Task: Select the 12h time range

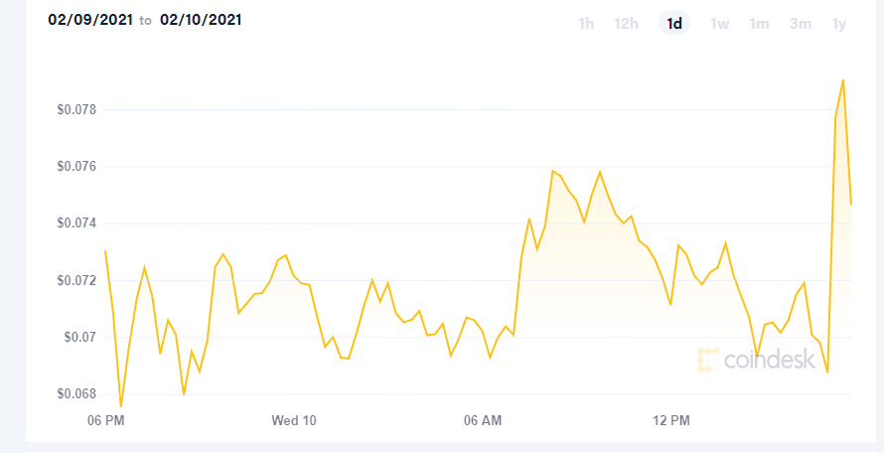Action: tap(627, 24)
